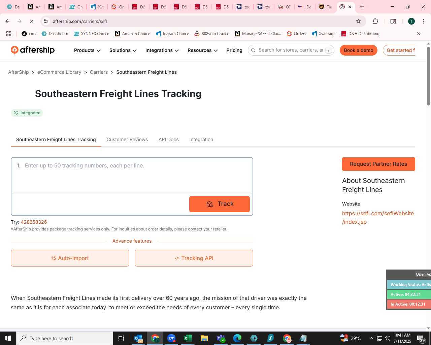This screenshot has height=345, width=431.
Task: Click the Get started button
Action: [399, 50]
